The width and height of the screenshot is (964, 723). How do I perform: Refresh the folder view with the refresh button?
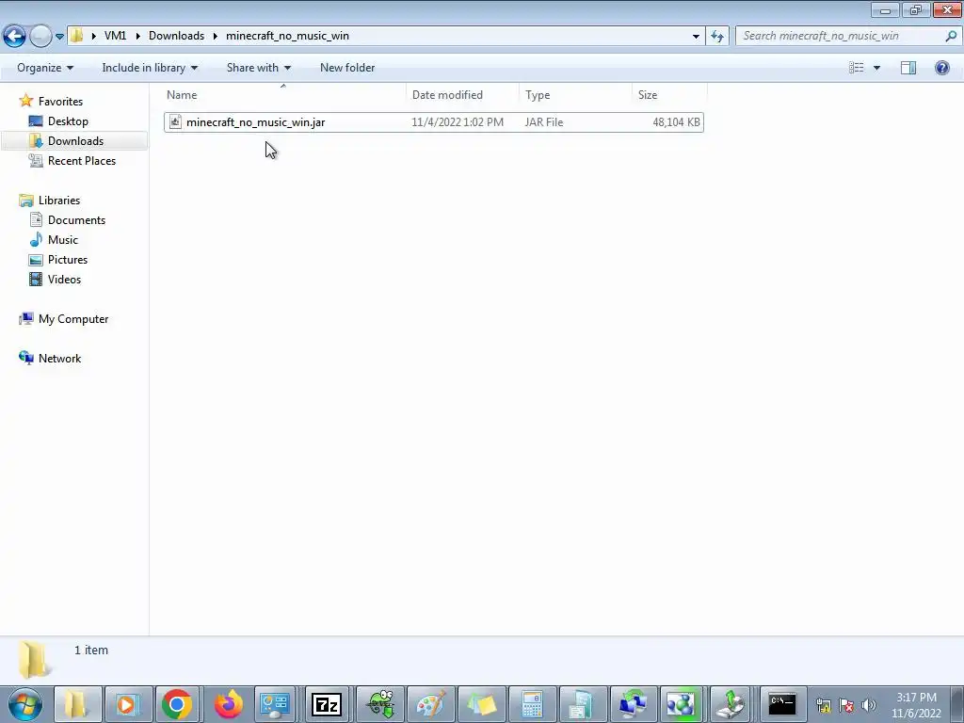click(716, 36)
